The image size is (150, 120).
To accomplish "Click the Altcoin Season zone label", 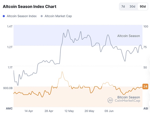I will [x=128, y=36].
